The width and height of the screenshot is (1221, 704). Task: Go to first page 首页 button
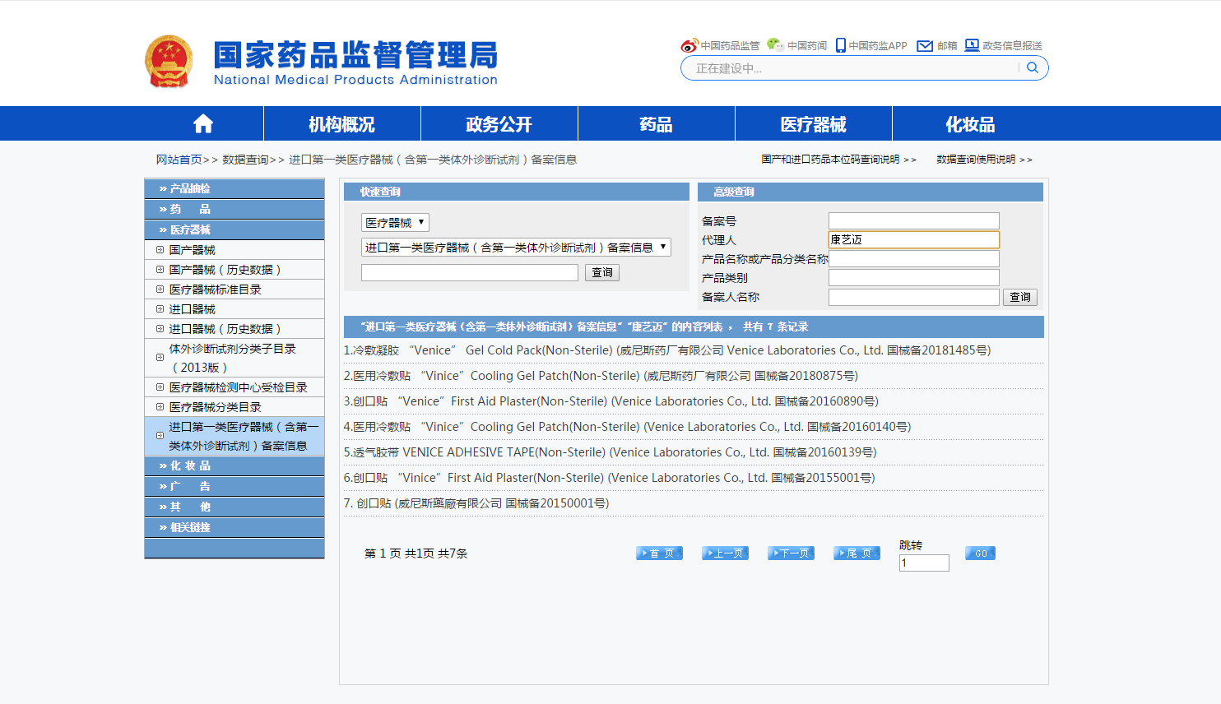click(x=659, y=553)
